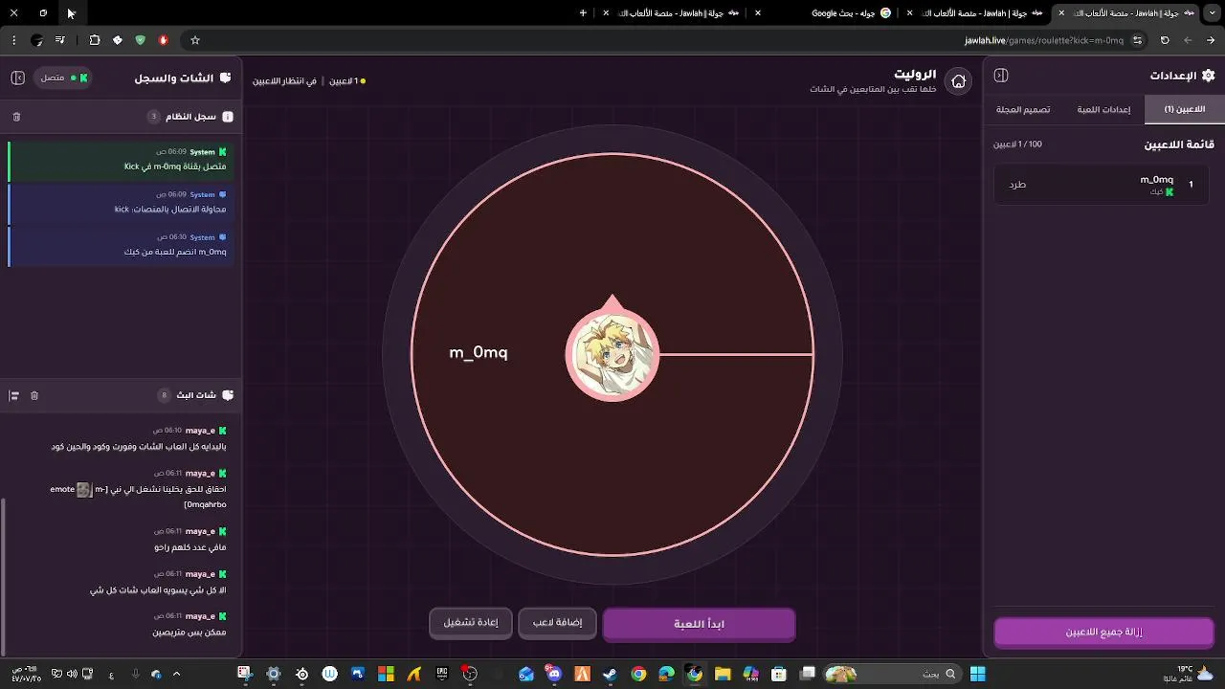This screenshot has height=689, width=1225.
Task: Open the site info icon in address bar
Action: tap(1137, 40)
